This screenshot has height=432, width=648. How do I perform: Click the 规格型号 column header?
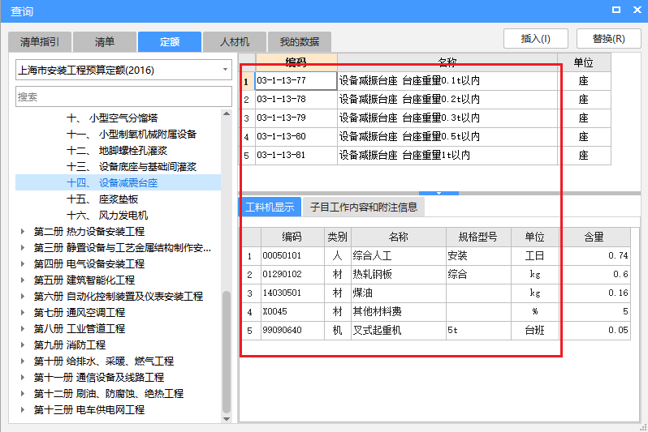(478, 237)
